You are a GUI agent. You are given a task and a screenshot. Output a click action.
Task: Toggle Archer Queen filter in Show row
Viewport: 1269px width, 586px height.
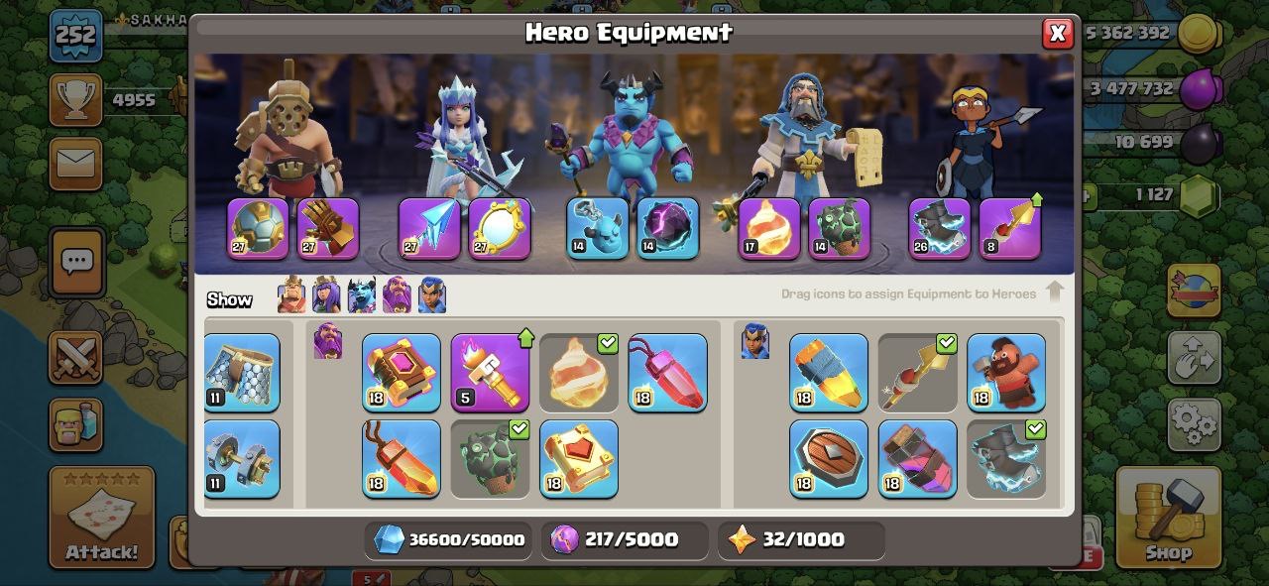coord(326,295)
